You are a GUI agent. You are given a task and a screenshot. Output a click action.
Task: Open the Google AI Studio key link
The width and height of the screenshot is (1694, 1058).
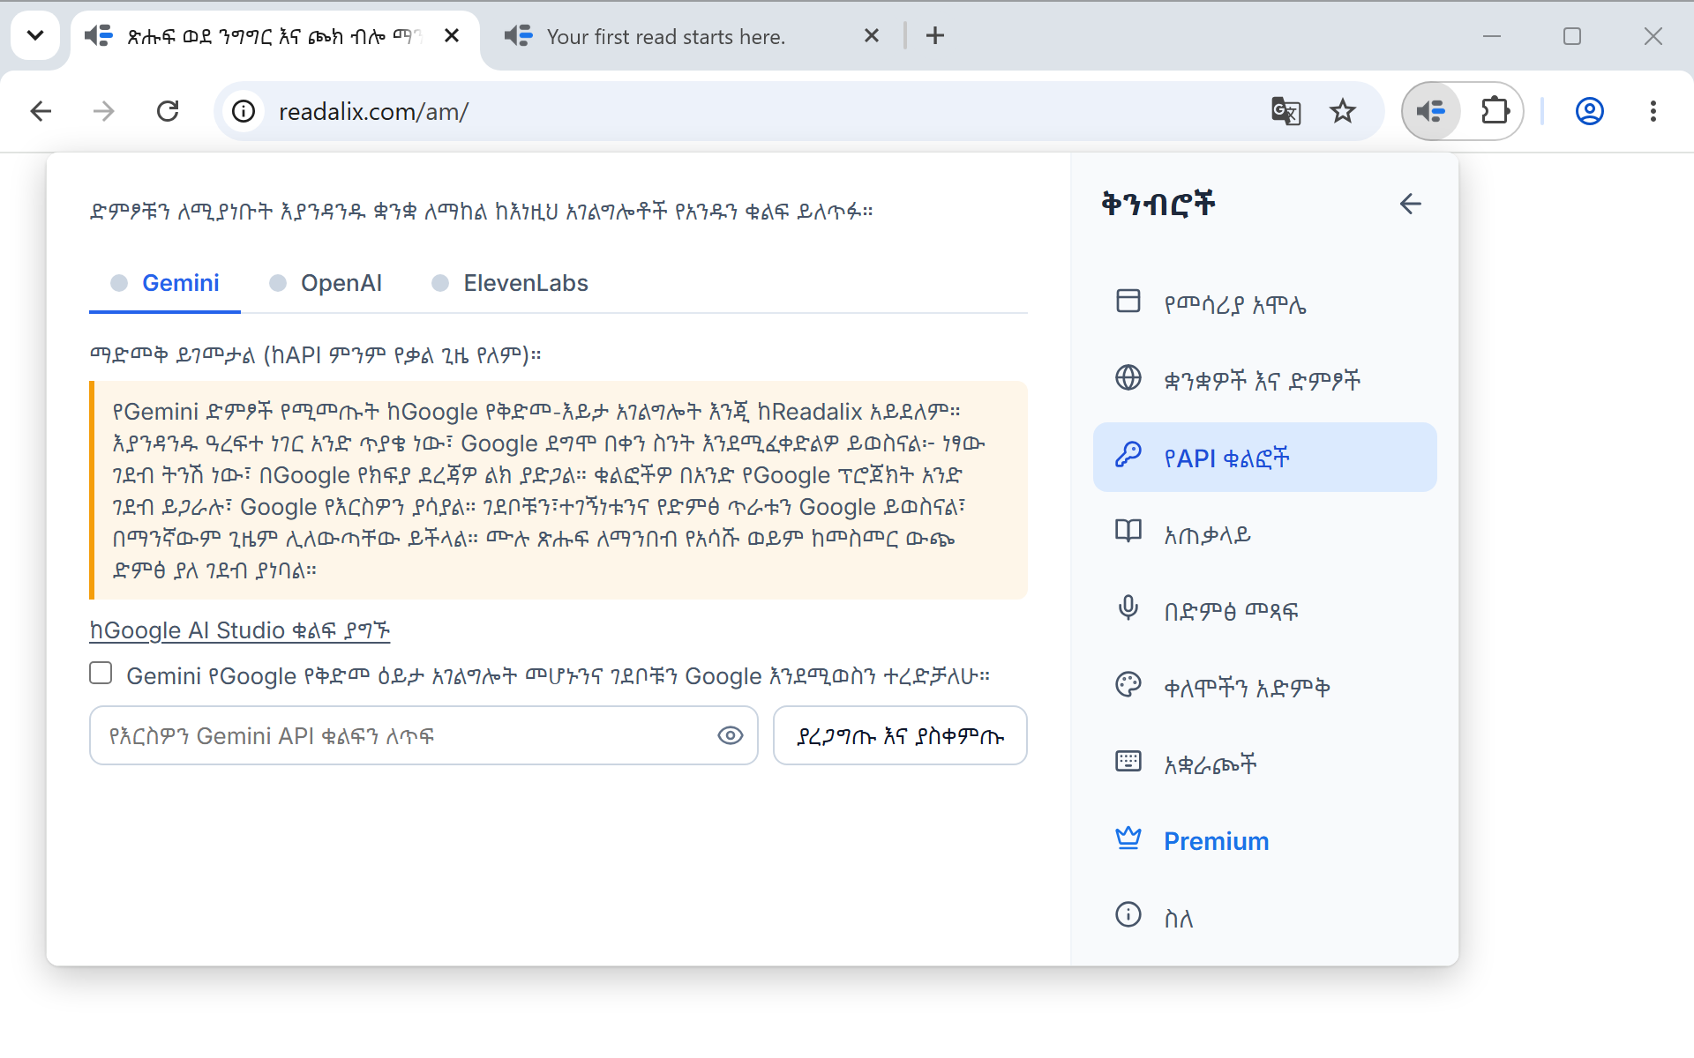[239, 630]
